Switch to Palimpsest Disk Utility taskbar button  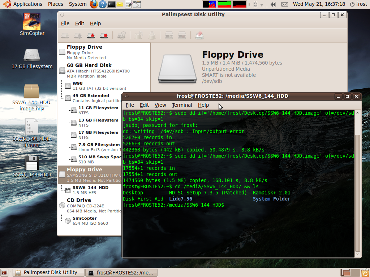click(x=49, y=273)
